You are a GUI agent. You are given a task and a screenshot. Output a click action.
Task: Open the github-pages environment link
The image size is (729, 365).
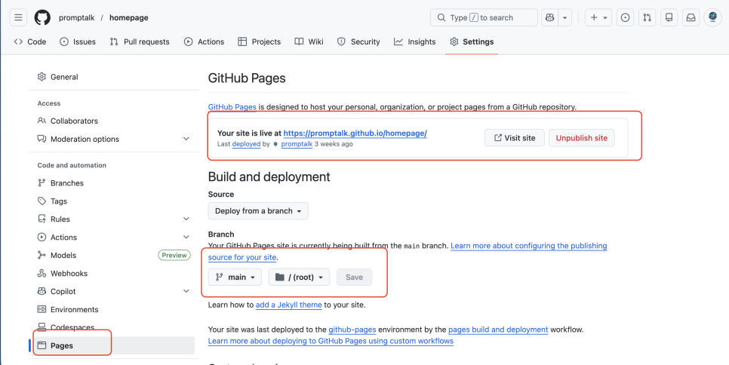(x=352, y=330)
